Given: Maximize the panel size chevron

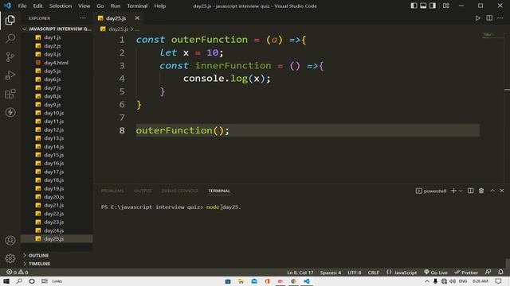Looking at the screenshot, I should point(492,191).
